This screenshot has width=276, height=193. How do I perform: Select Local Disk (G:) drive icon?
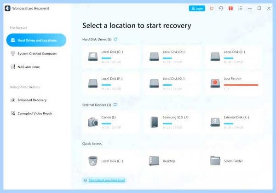click(x=154, y=83)
